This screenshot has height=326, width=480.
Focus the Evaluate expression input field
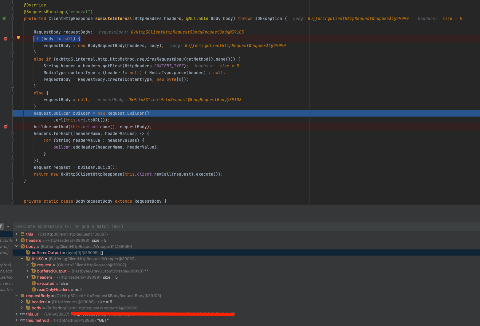tap(246, 226)
